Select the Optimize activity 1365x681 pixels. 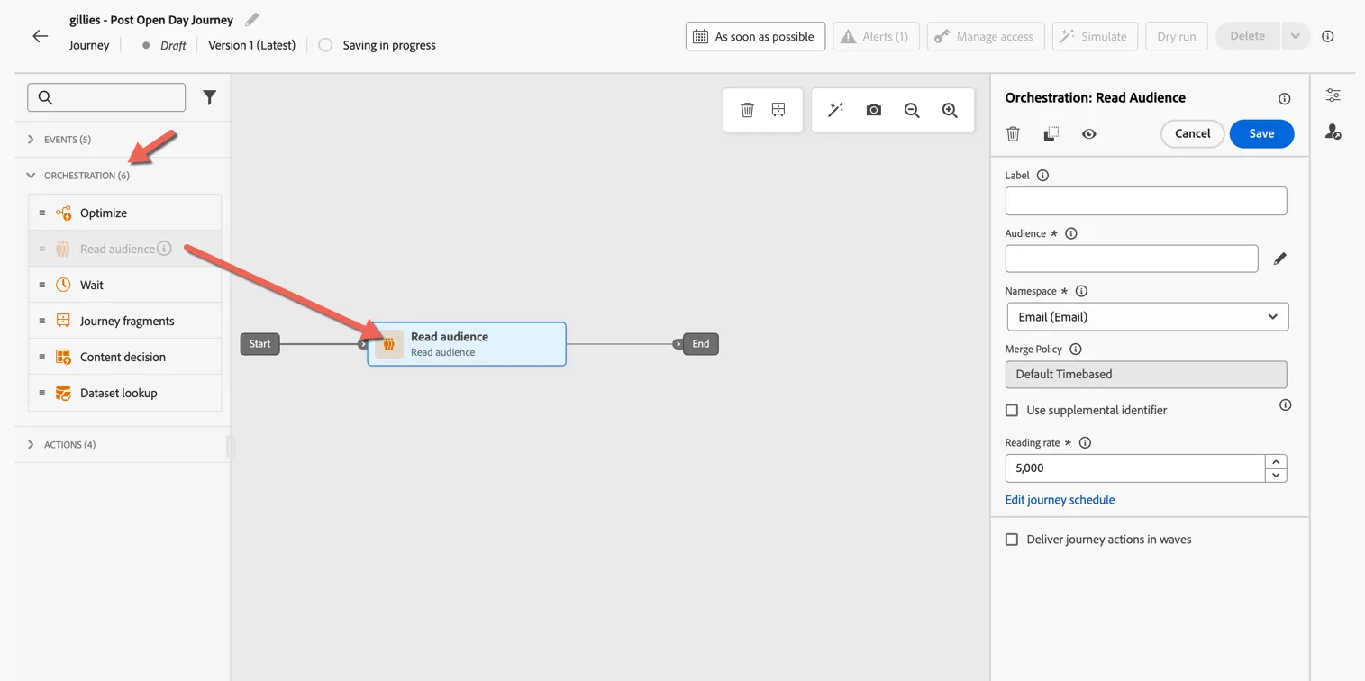124,213
